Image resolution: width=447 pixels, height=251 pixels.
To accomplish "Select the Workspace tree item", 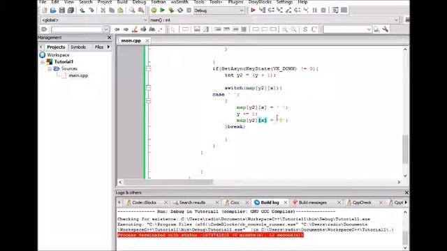I will coord(58,55).
